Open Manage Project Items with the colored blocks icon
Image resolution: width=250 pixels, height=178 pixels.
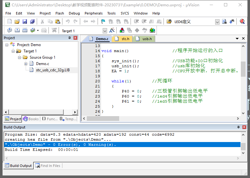point(122,30)
